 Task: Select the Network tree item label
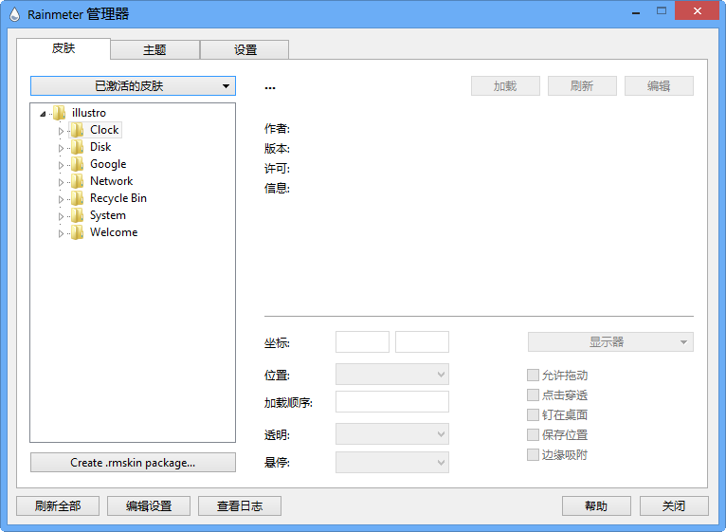coord(112,181)
